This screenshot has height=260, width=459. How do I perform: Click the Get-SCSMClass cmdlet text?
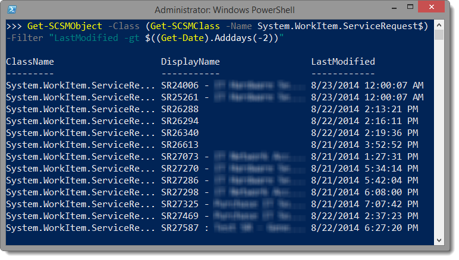(185, 26)
